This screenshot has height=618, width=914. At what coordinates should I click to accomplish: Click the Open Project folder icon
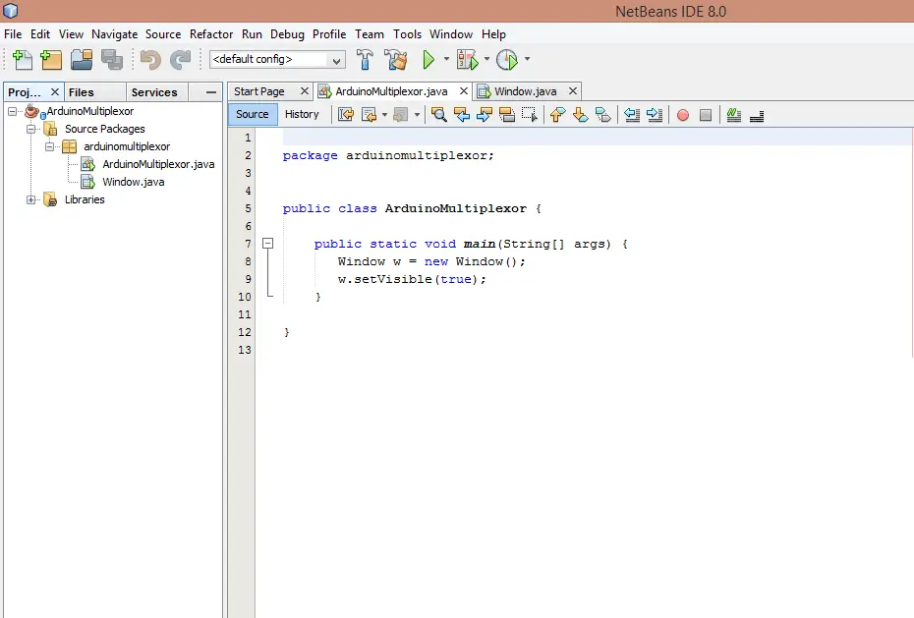[82, 60]
